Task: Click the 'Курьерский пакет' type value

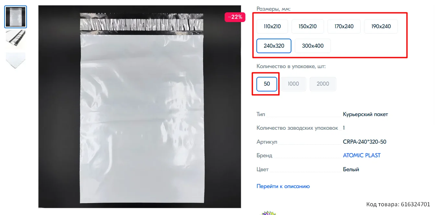Action: [x=365, y=114]
